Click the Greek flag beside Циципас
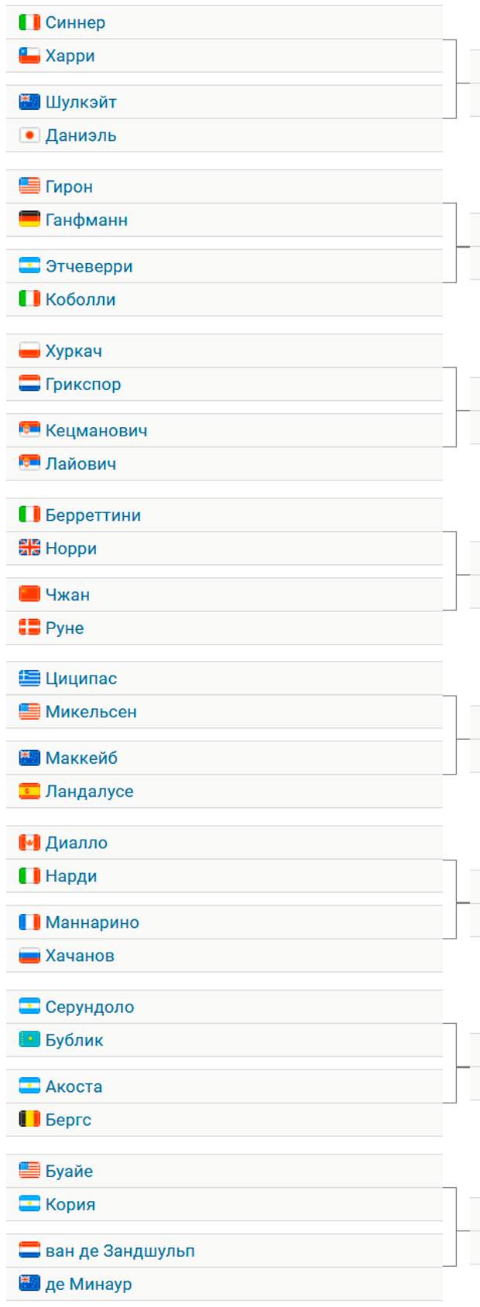 coord(29,679)
